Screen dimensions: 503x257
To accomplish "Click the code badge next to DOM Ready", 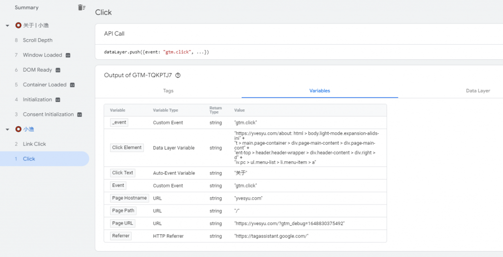I will (x=58, y=70).
